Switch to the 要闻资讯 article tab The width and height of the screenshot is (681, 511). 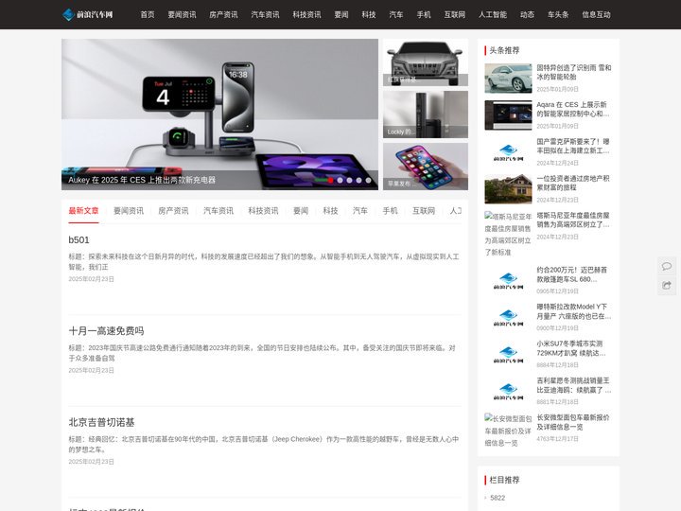[129, 211]
